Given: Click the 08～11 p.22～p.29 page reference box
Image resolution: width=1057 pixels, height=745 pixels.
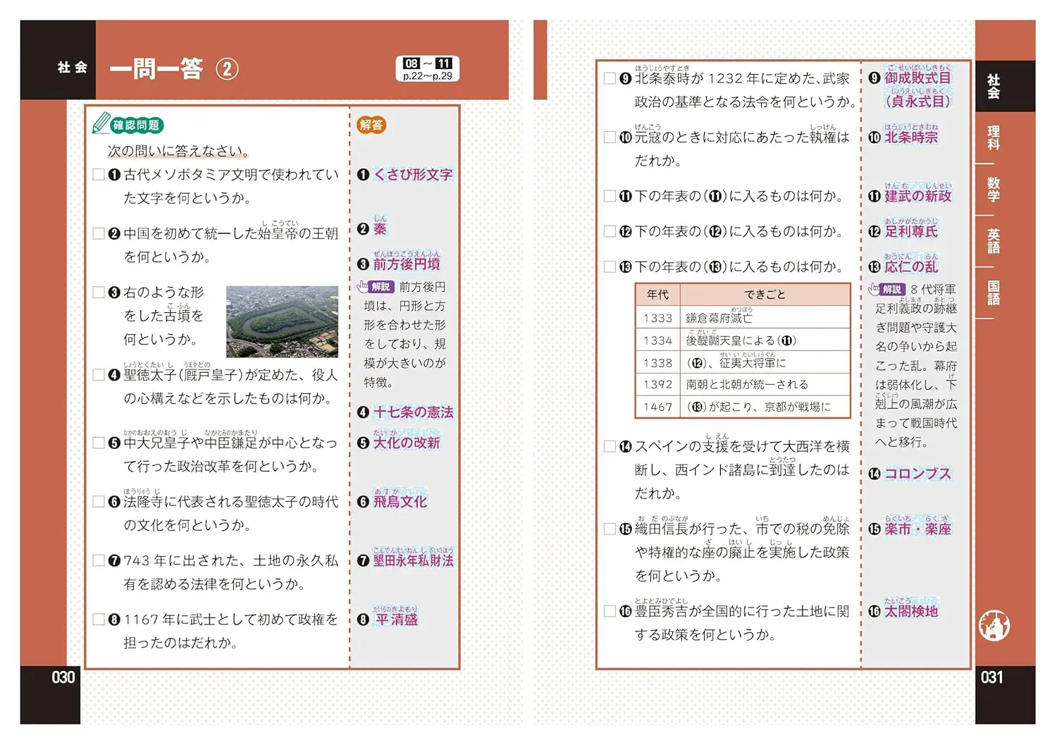Looking at the screenshot, I should [428, 69].
